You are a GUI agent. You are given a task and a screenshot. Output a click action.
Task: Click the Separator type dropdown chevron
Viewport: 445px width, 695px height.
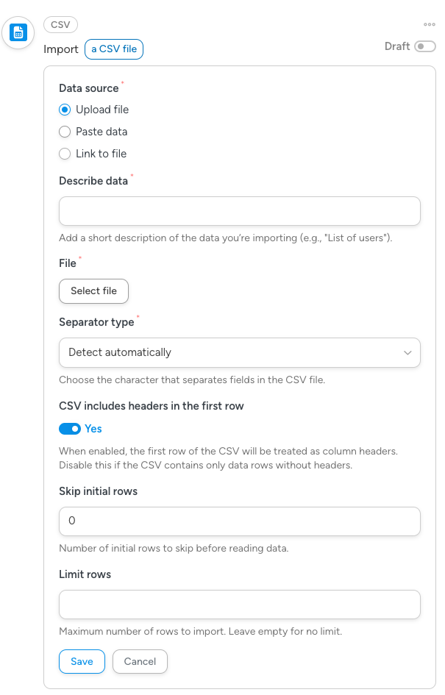point(407,353)
